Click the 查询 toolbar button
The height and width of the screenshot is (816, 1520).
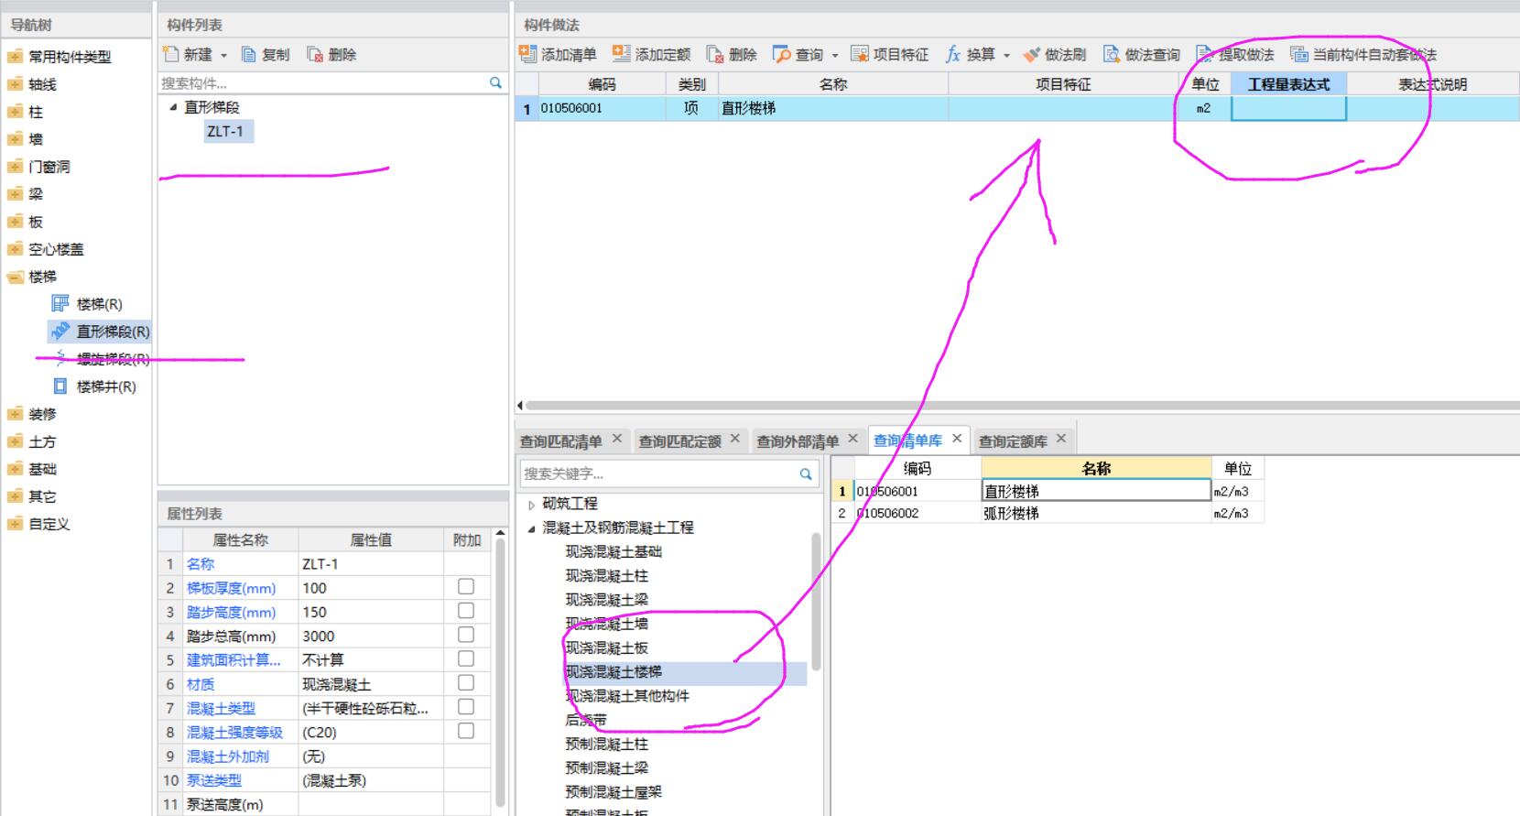[x=798, y=55]
